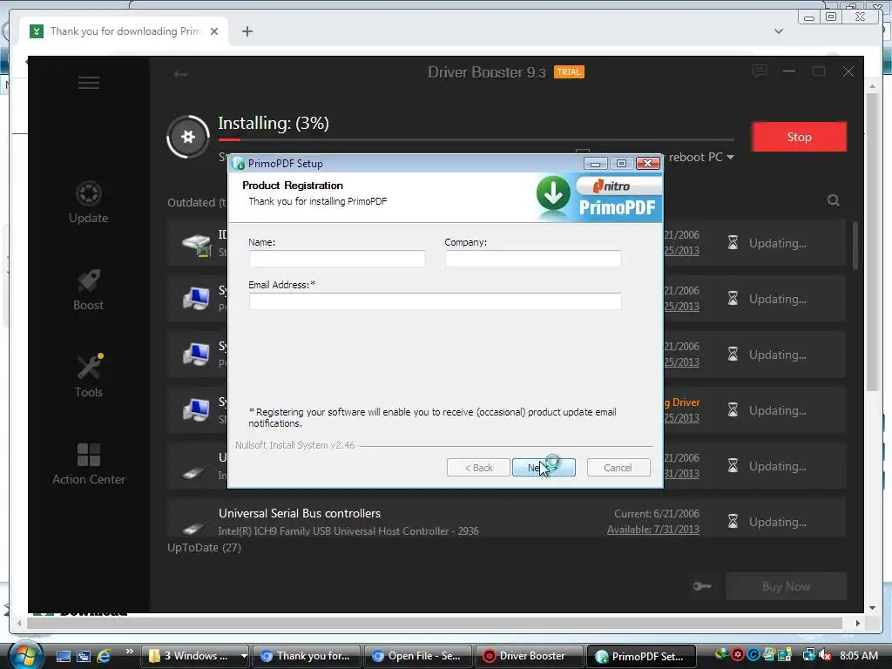Click the Name input field

click(x=337, y=258)
